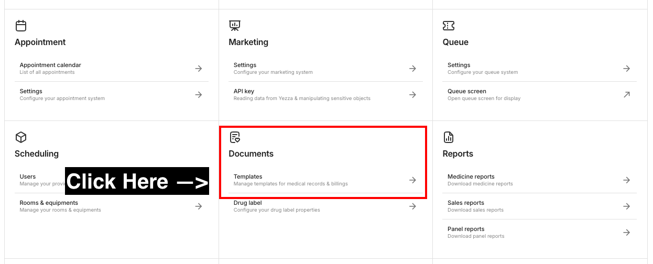The height and width of the screenshot is (264, 653).
Task: Click the arrow beside Queue Settings
Action: pos(626,69)
